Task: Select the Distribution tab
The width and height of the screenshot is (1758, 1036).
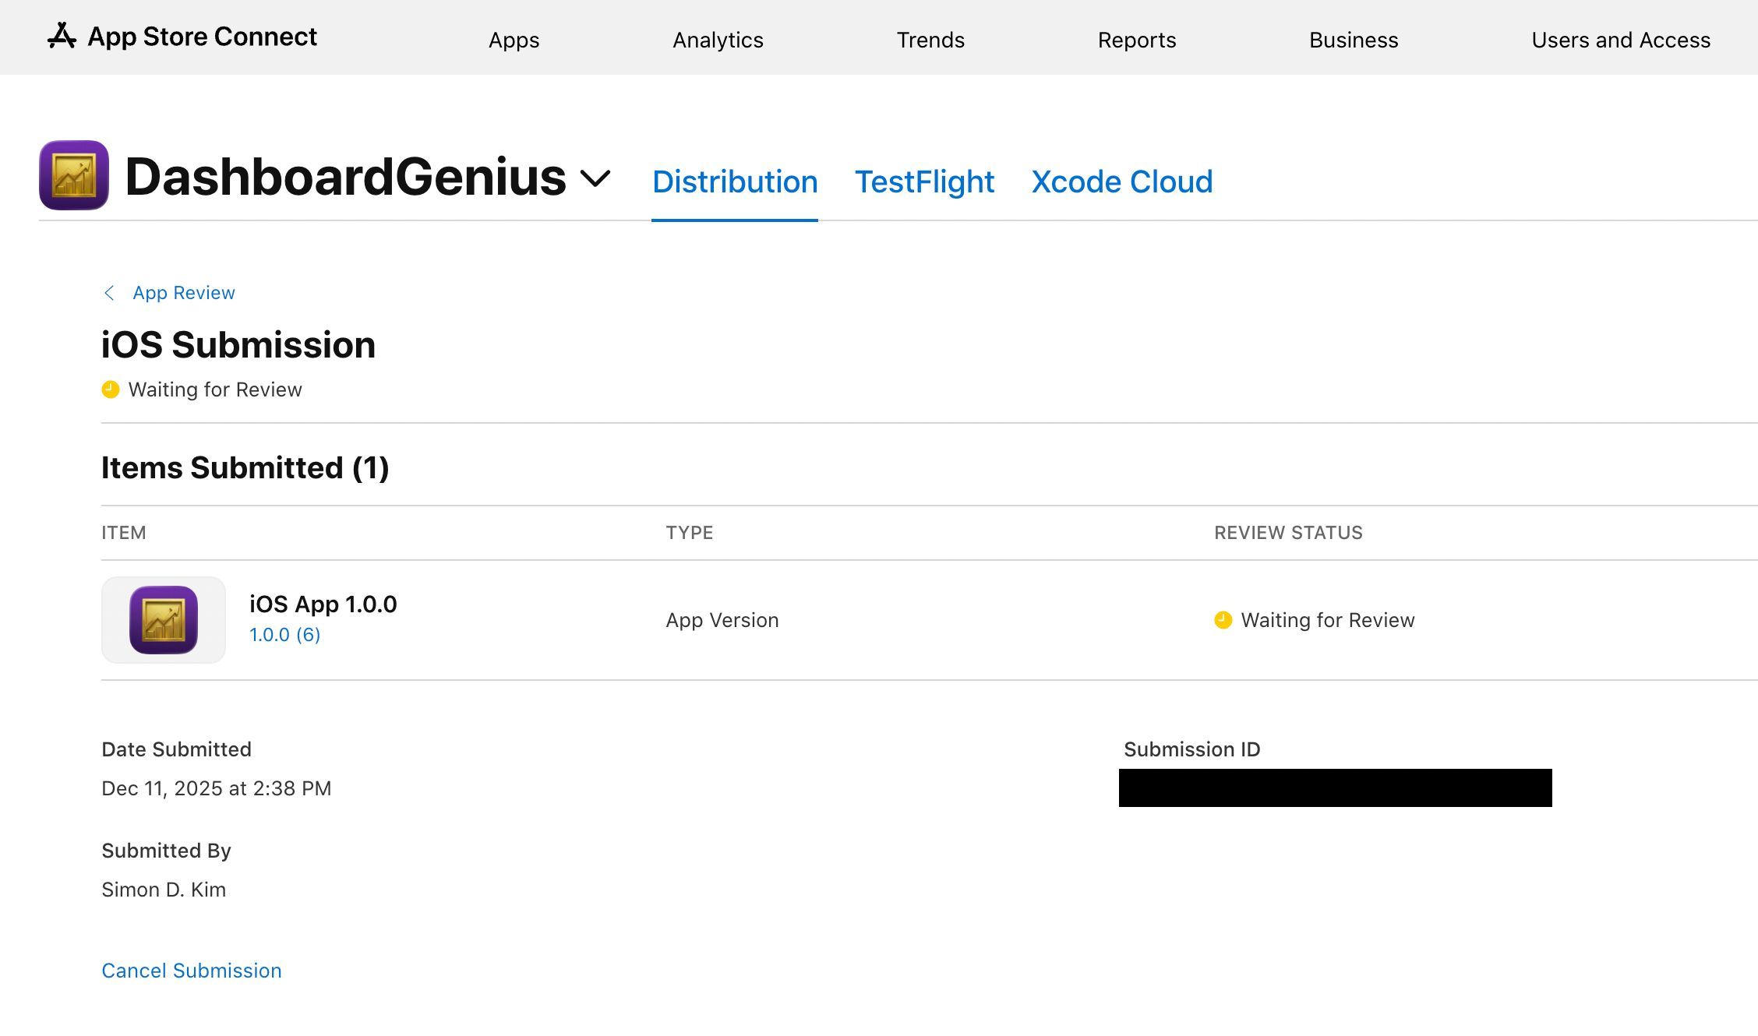Action: [x=735, y=181]
